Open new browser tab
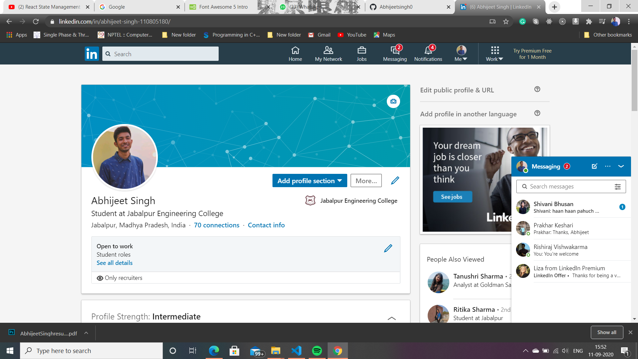This screenshot has width=638, height=359. click(554, 7)
